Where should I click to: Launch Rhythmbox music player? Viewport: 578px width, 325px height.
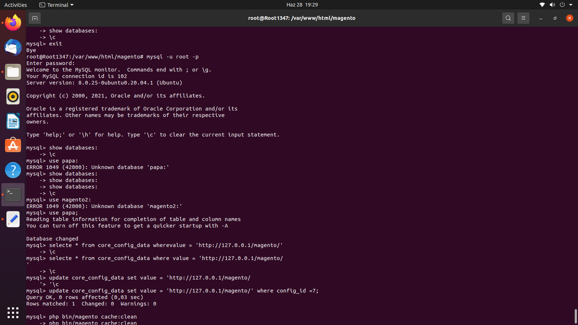pyautogui.click(x=13, y=97)
